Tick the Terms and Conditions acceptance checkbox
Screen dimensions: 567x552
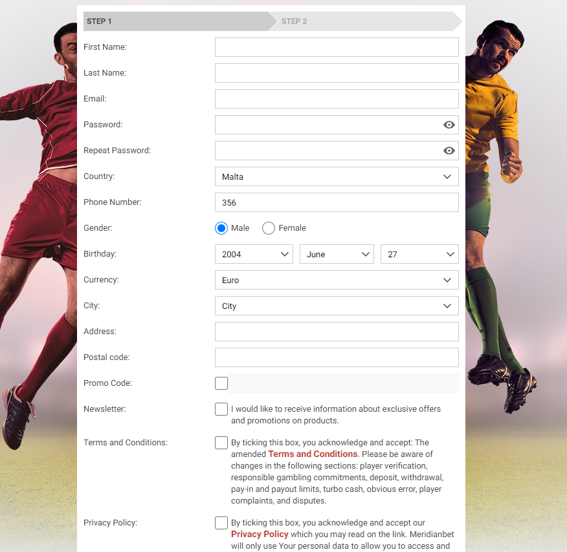pyautogui.click(x=221, y=443)
